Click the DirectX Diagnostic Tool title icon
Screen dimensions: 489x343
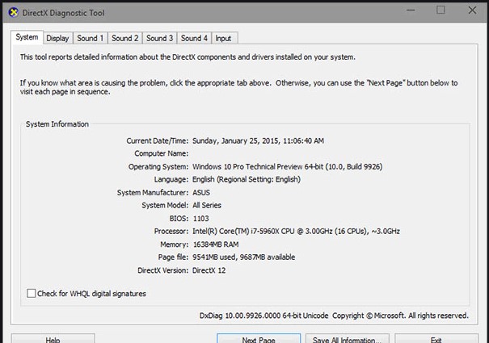pyautogui.click(x=14, y=13)
